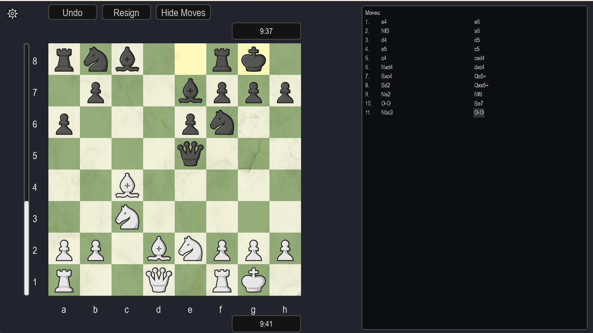Select the black bishop on e7
Viewport: 593px width, 333px height.
click(190, 91)
